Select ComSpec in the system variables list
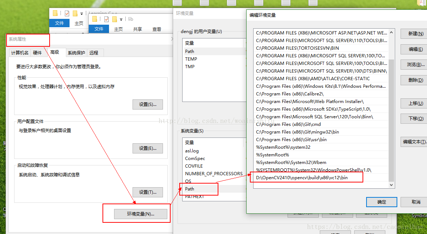Viewport: 427px width, 234px height. tap(214, 159)
